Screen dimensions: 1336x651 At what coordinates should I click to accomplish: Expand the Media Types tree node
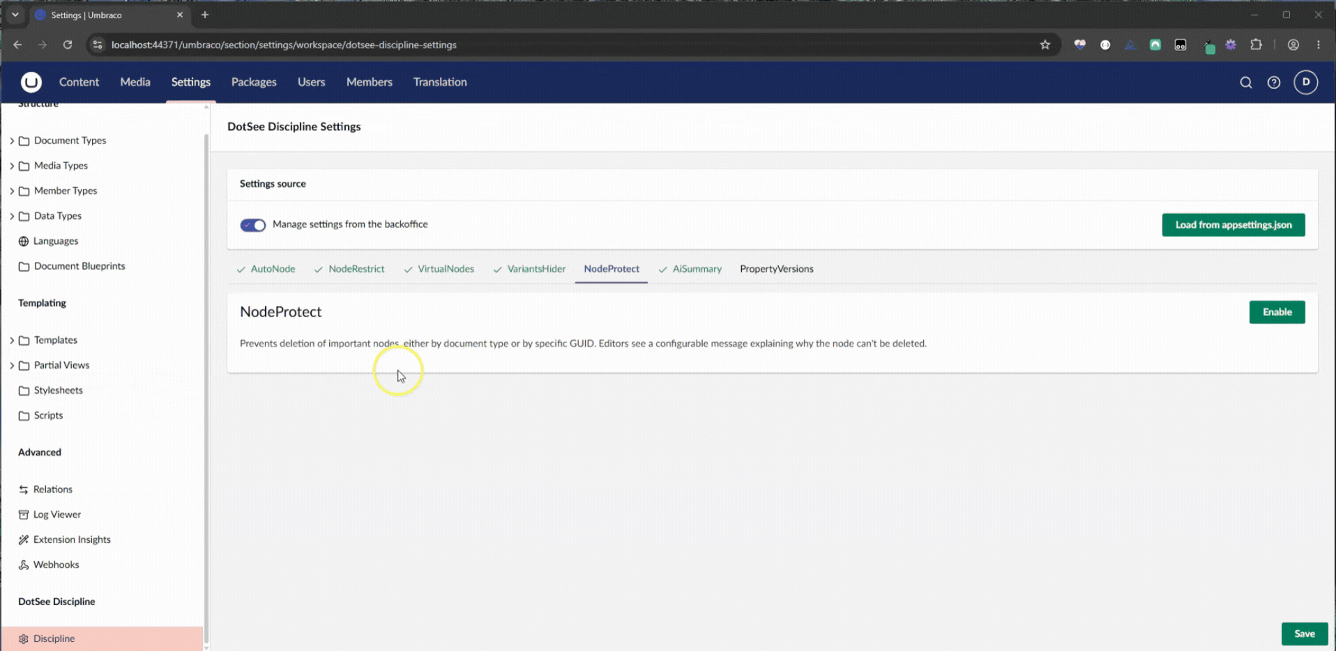[x=12, y=166]
